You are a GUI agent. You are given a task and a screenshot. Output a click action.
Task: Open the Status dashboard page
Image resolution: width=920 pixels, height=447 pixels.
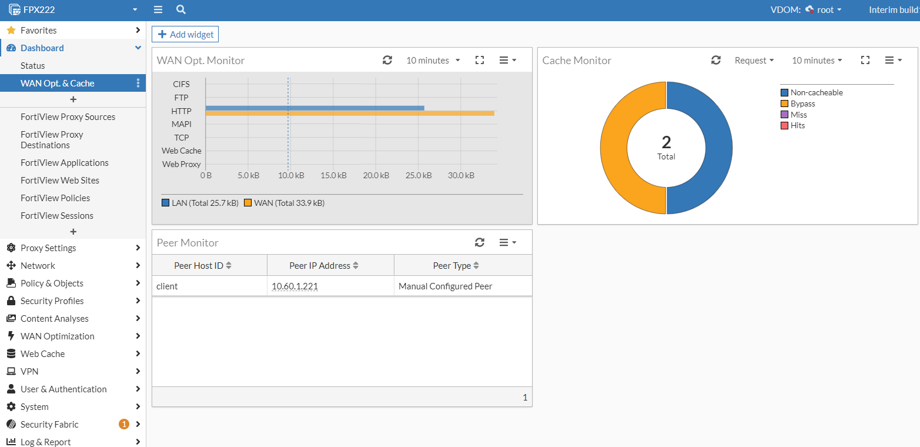click(33, 65)
